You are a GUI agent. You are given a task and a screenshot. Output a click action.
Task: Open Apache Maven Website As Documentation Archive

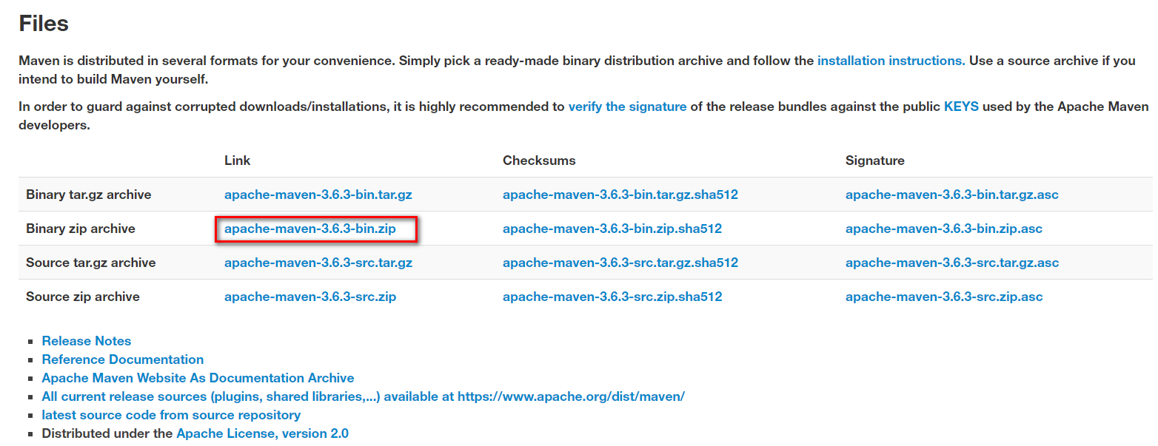(x=198, y=378)
